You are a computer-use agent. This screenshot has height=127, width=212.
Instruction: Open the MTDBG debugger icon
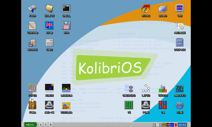146,9
